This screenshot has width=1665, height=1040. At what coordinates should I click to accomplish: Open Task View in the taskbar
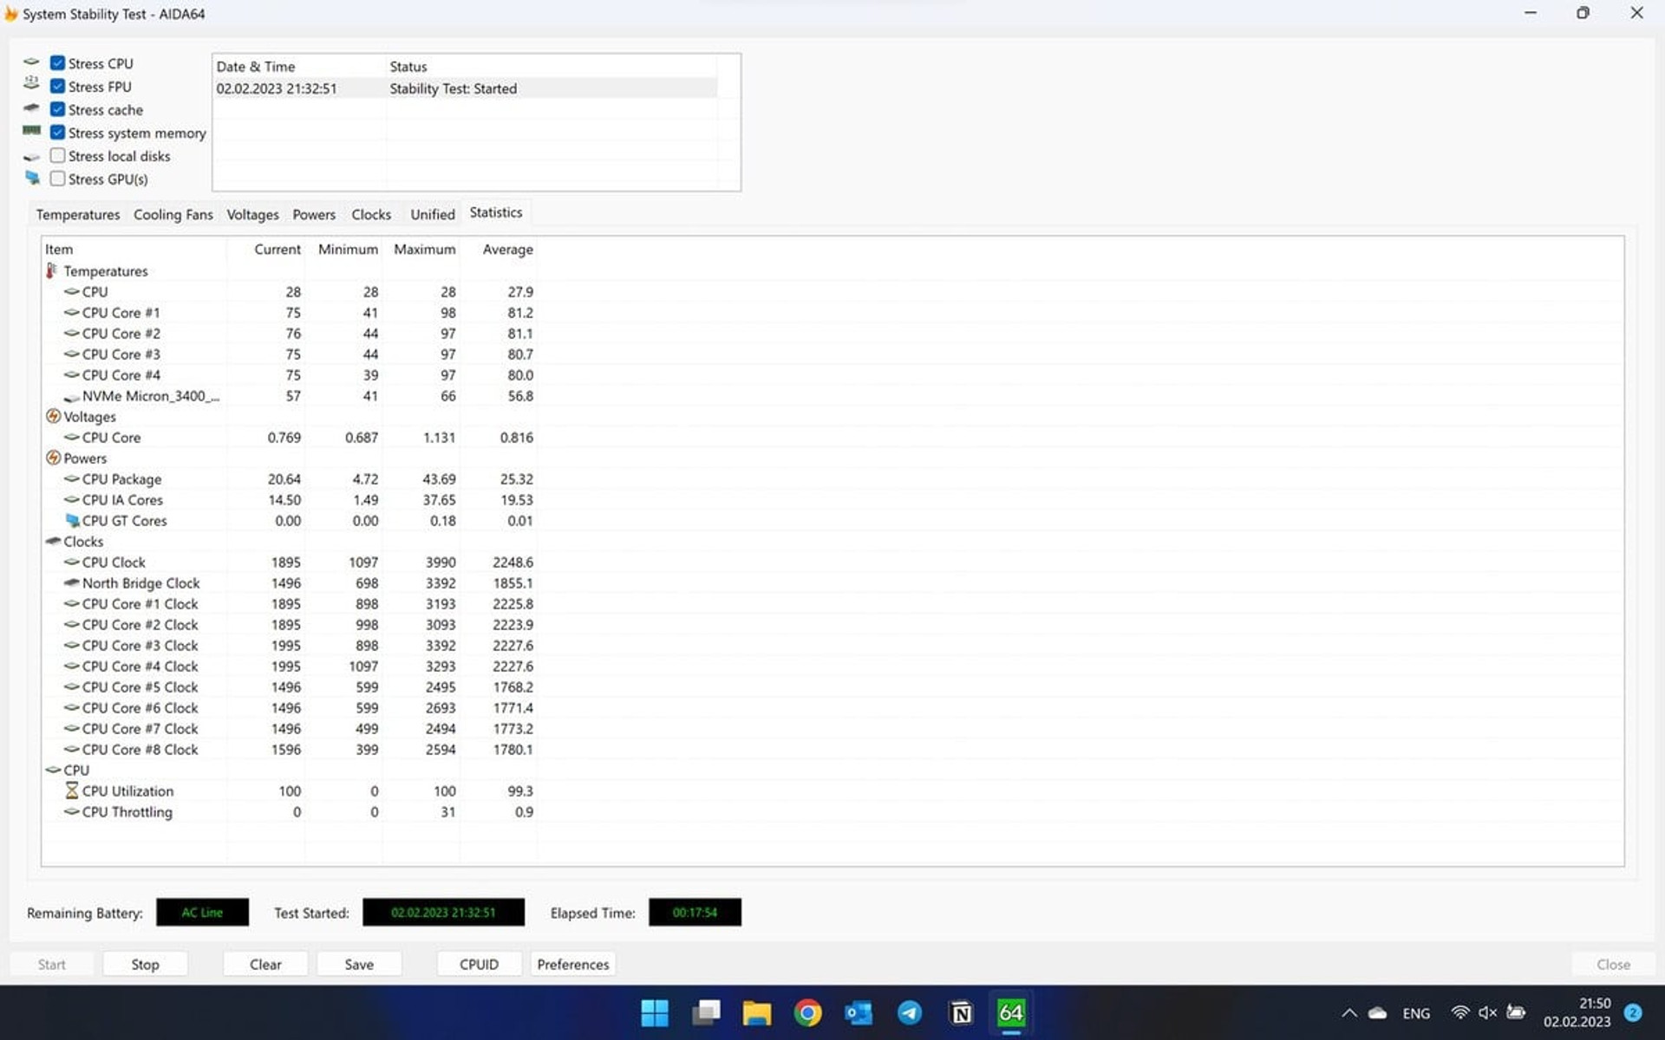click(706, 1012)
